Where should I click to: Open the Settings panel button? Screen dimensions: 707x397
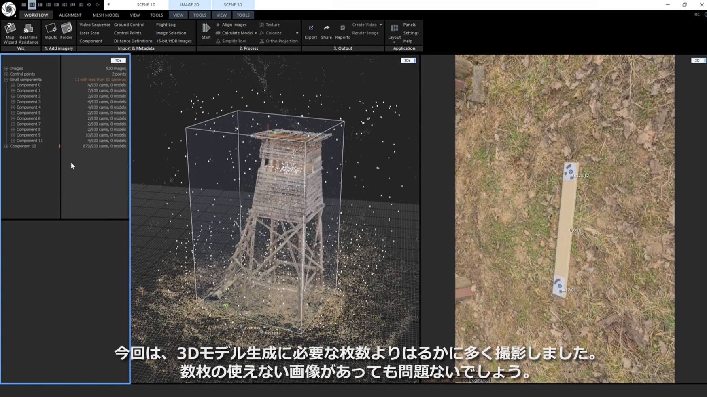(x=411, y=33)
